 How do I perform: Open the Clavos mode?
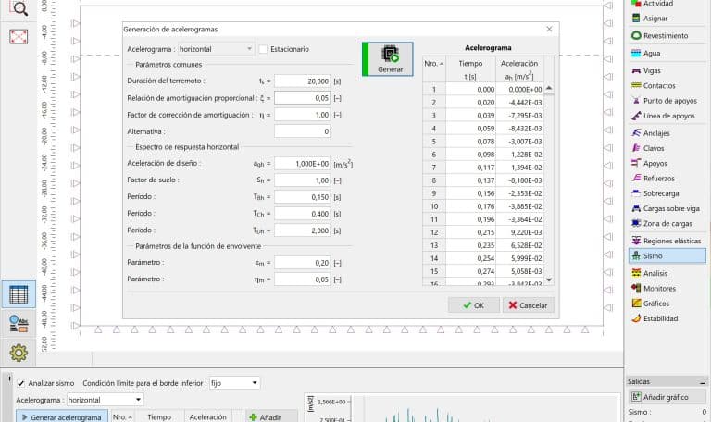point(667,148)
